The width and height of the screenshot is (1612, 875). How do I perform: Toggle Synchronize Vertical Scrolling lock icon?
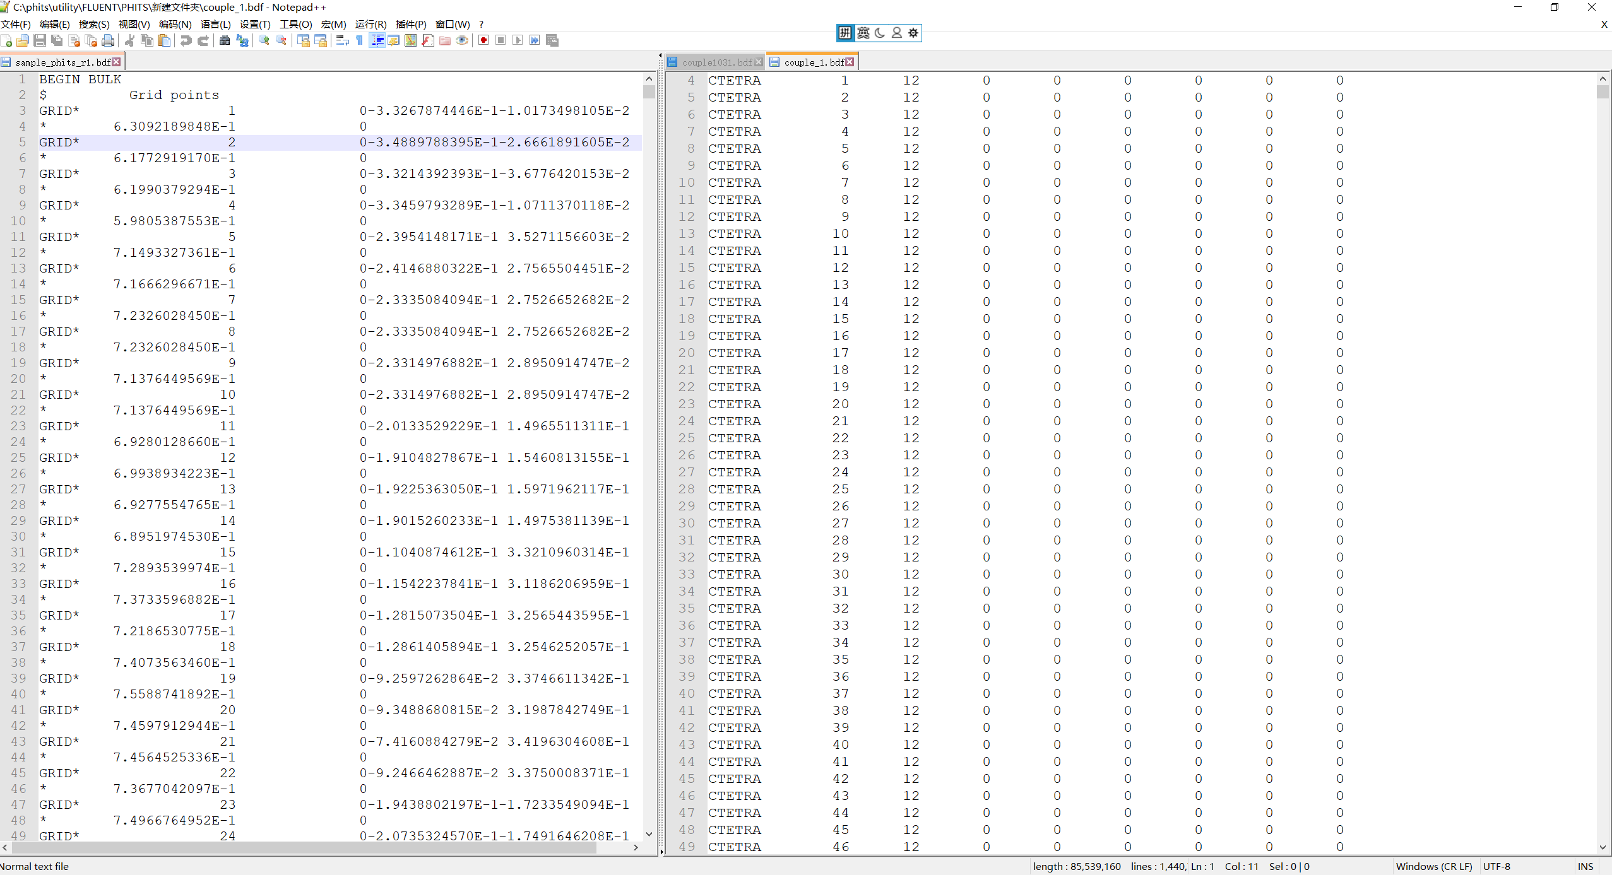(304, 40)
